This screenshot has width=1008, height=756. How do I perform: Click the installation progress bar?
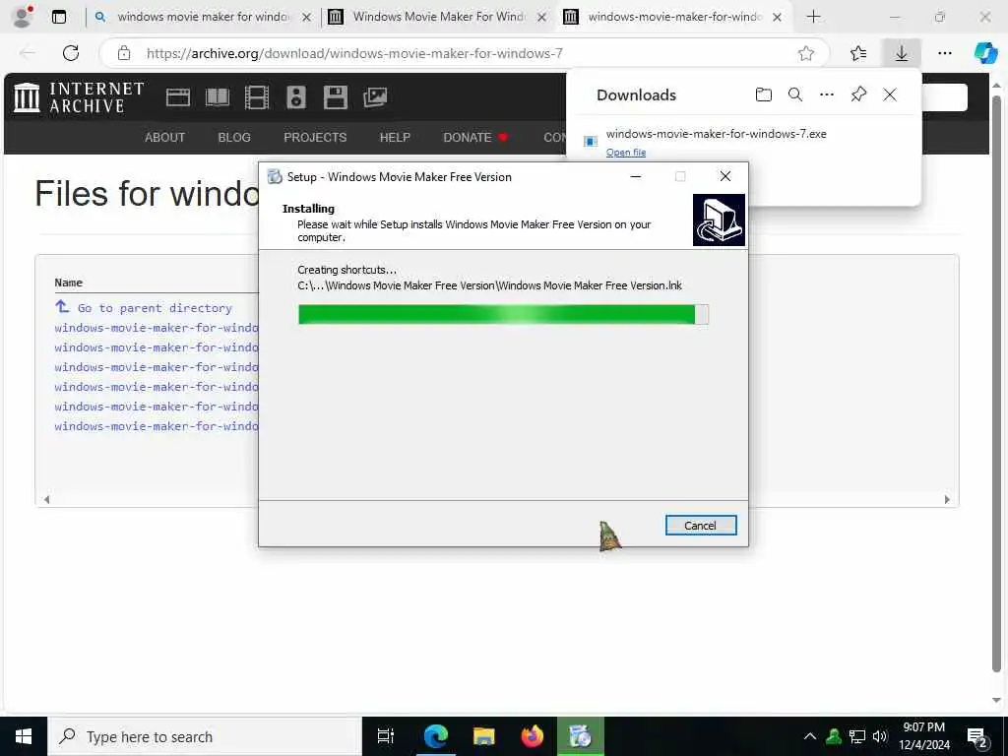point(503,314)
